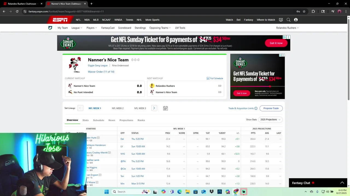This screenshot has width=350, height=196.
Task: Go back to the previous page
Action: [x=4, y=11]
